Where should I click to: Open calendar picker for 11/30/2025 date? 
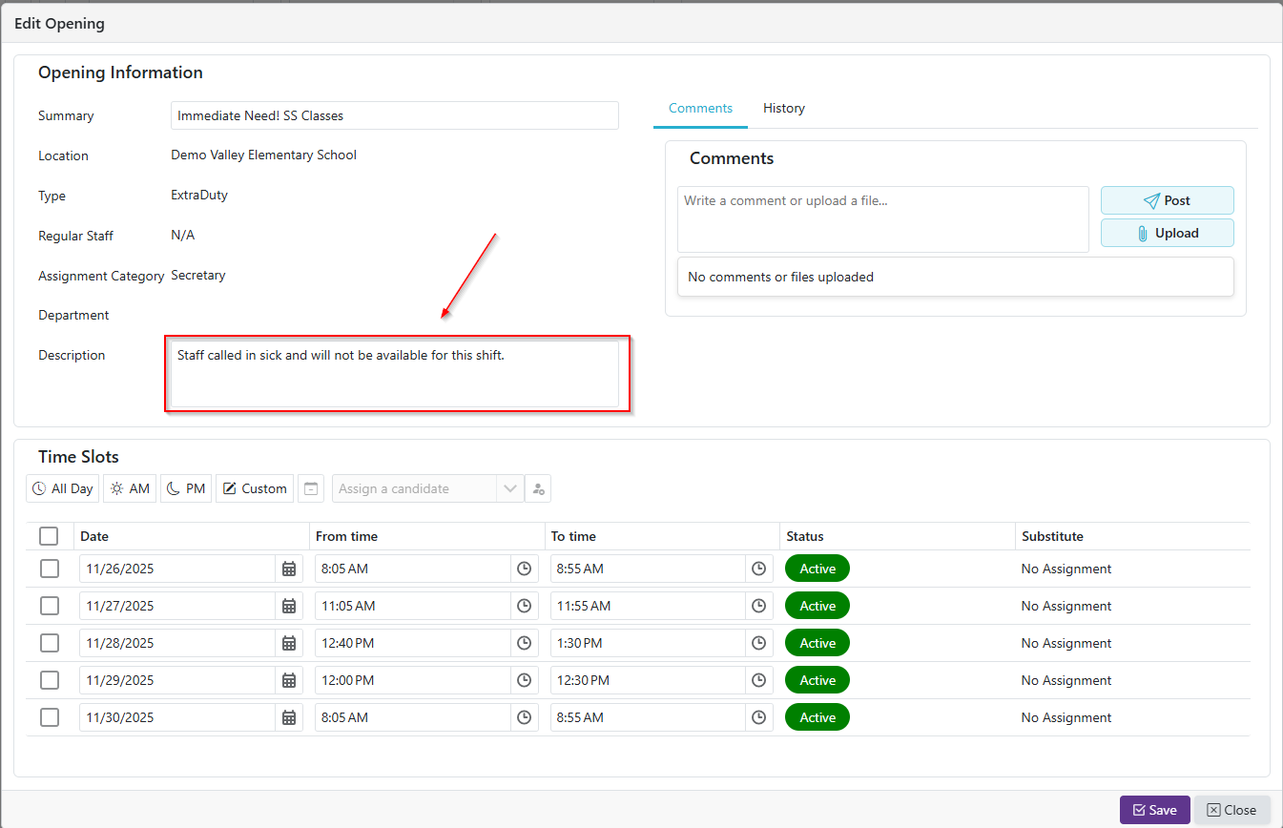click(x=289, y=717)
